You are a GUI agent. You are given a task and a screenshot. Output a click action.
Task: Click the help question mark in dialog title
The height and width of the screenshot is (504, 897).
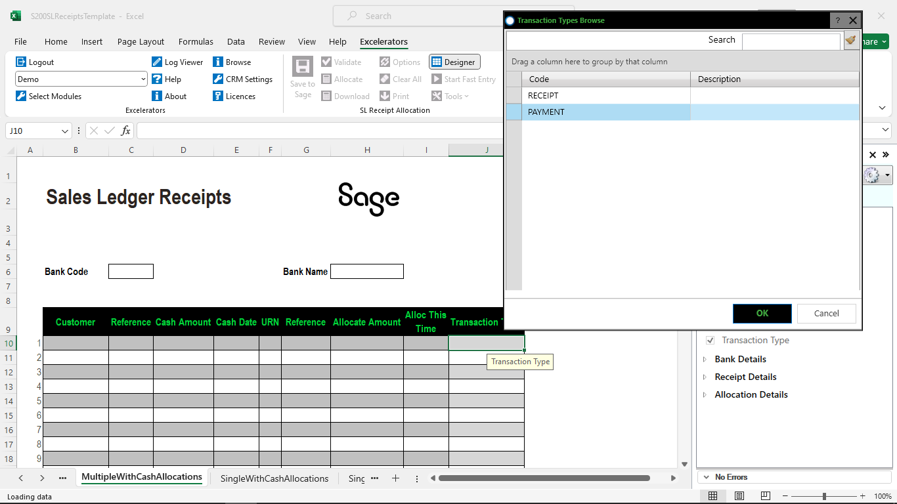[837, 20]
